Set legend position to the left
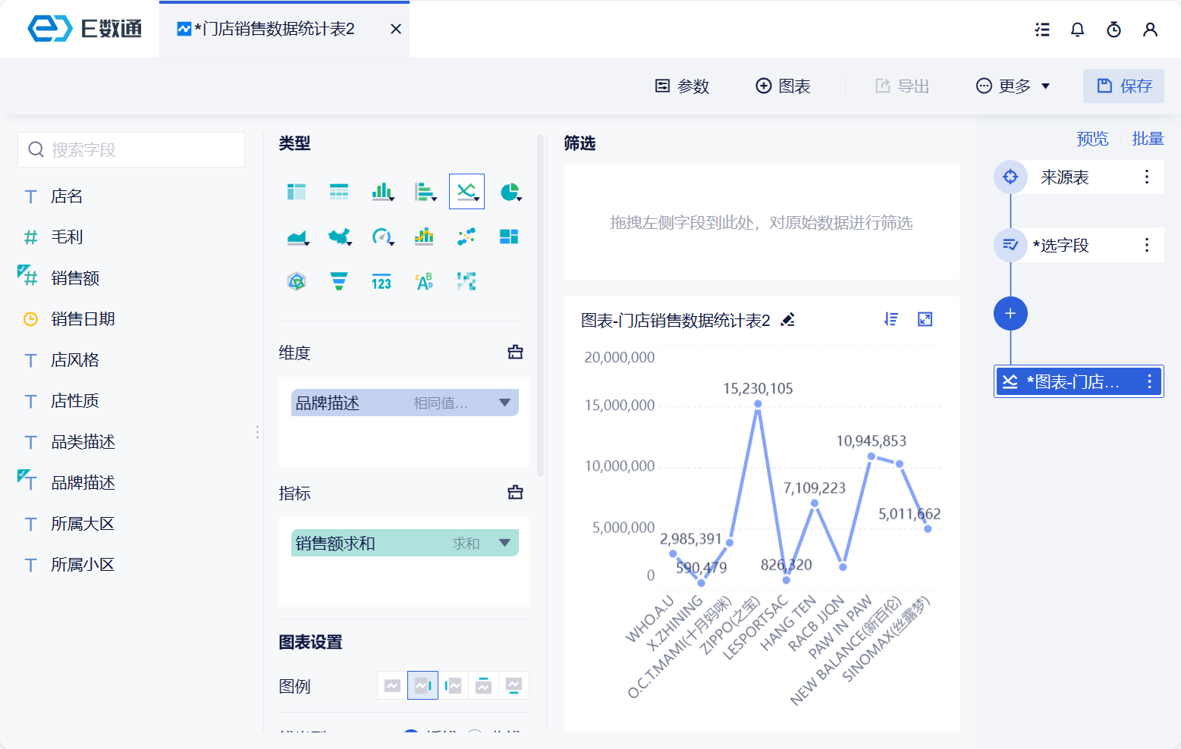 pos(453,685)
